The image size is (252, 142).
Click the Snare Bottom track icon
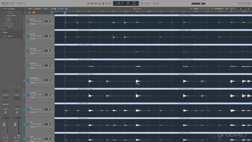[x=28, y=80]
